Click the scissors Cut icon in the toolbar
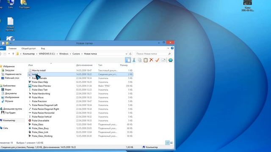271x152 pixels. point(134,60)
